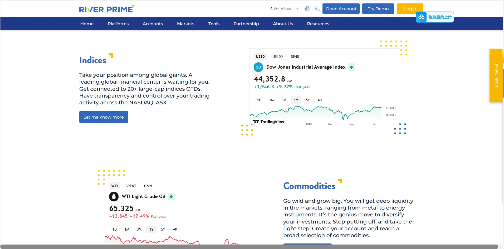504x249 pixels.
Task: Set indices chart range to 3M
Action: click(x=284, y=100)
